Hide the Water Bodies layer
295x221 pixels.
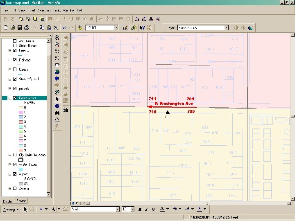coord(15,165)
